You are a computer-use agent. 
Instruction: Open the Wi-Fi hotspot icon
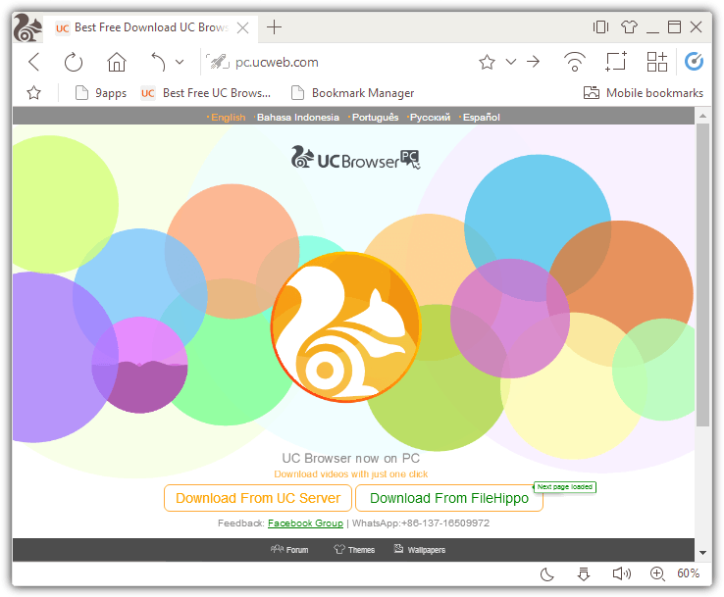point(575,62)
